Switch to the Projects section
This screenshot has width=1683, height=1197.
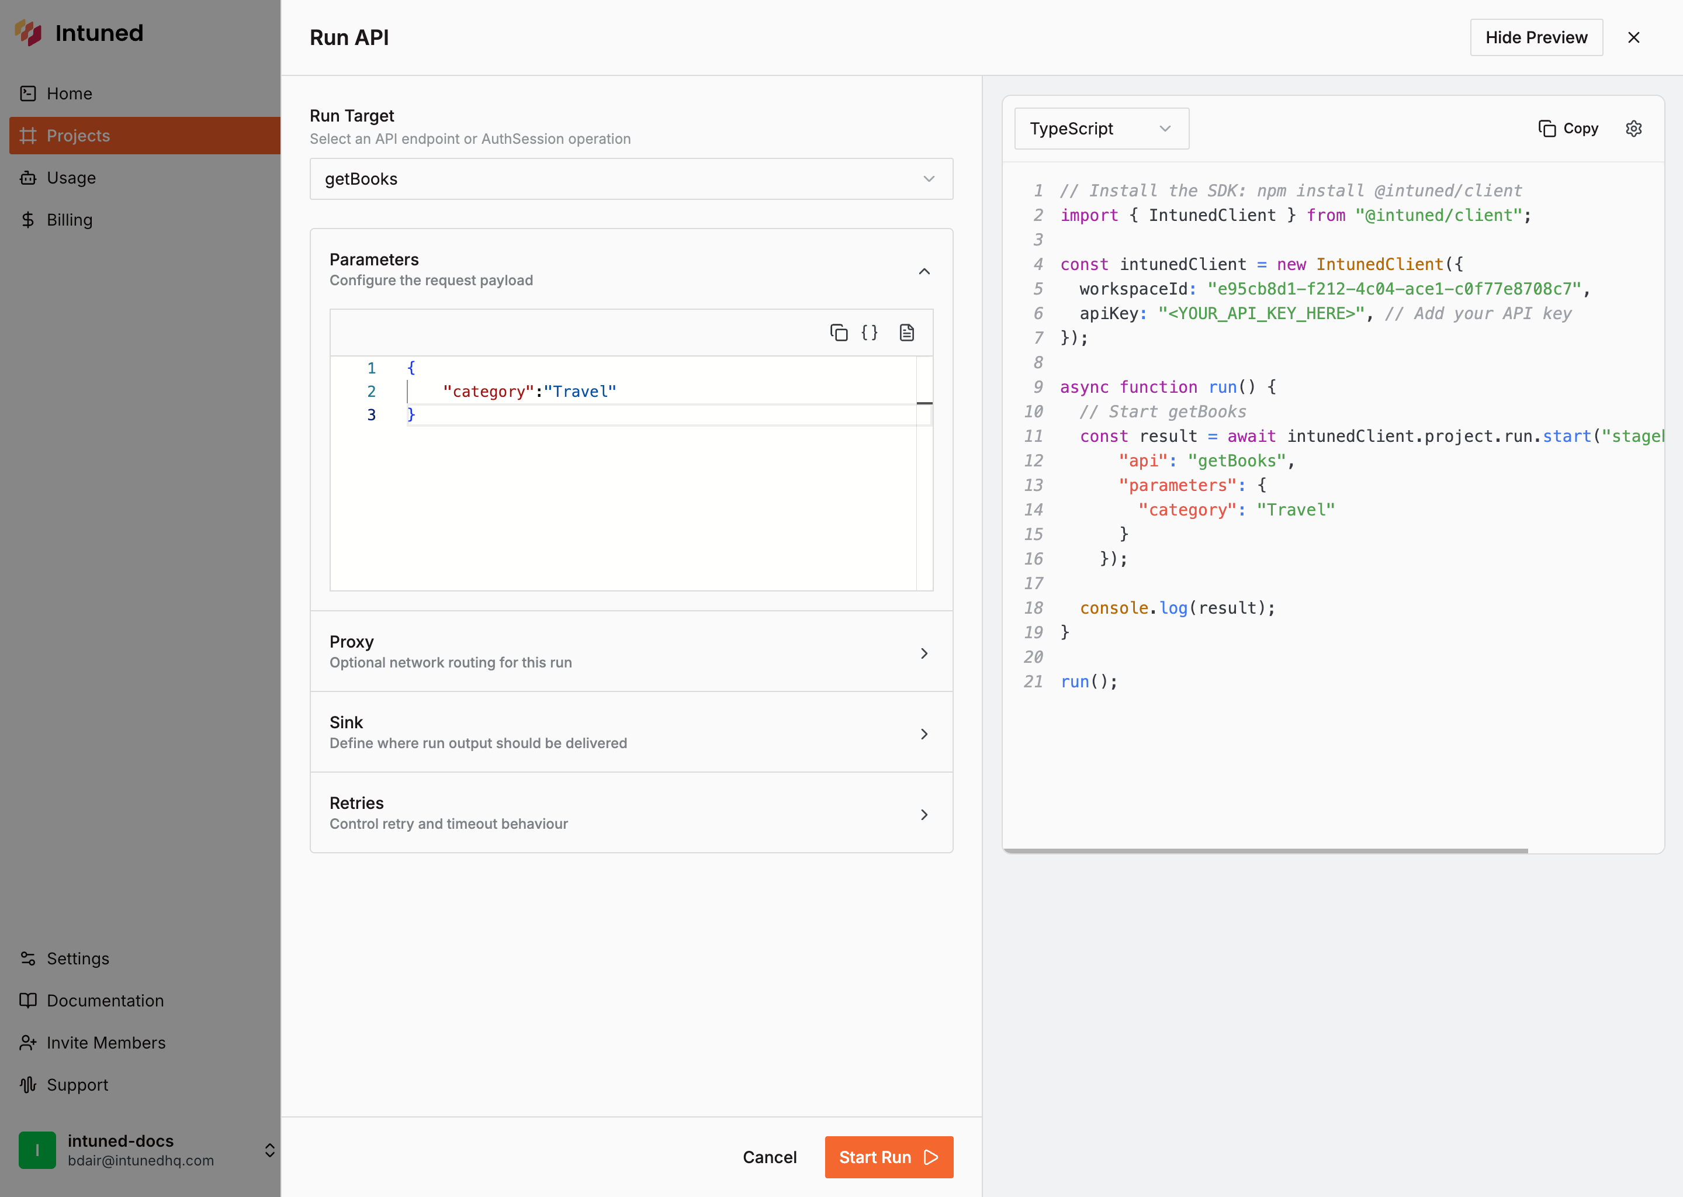[x=78, y=136]
